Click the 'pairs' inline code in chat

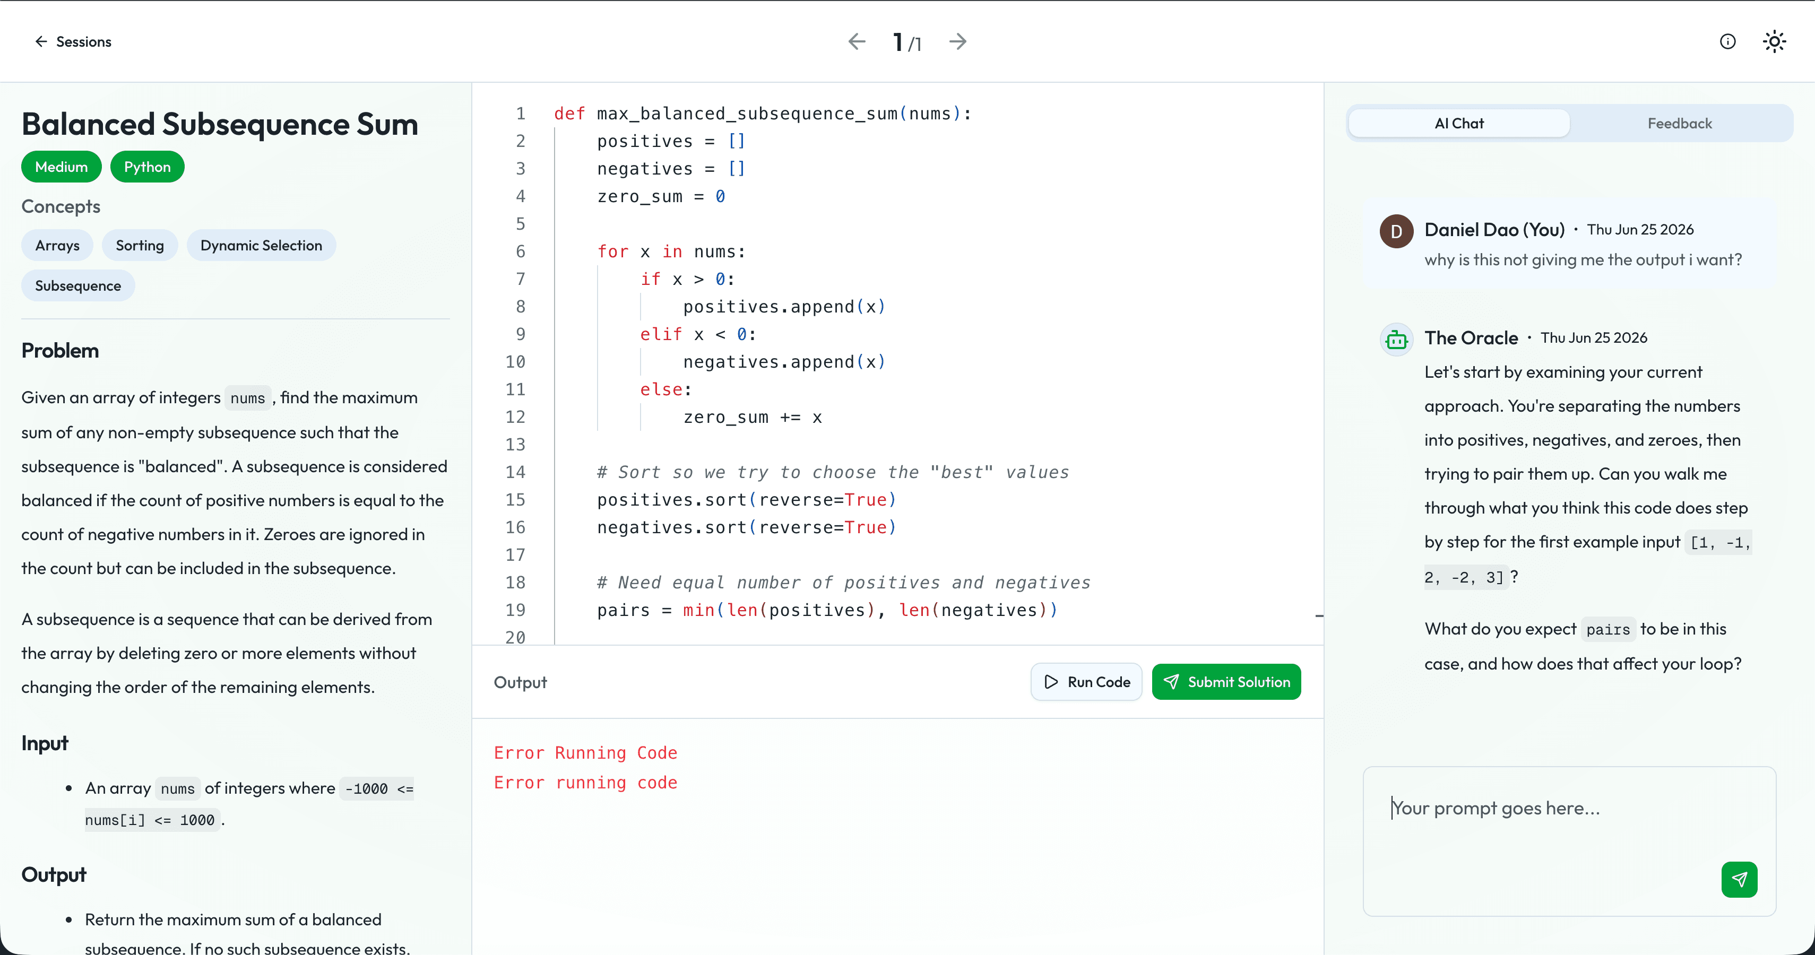pyautogui.click(x=1608, y=630)
